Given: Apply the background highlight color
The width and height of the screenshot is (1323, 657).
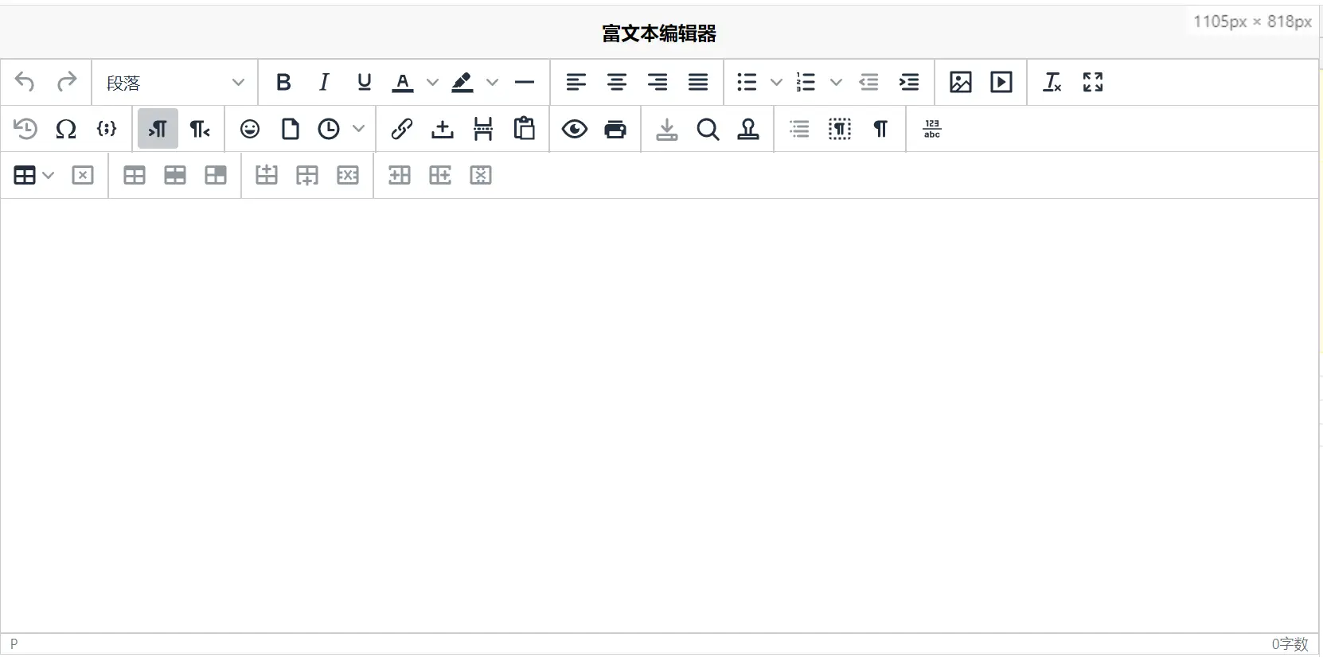Looking at the screenshot, I should click(x=462, y=82).
